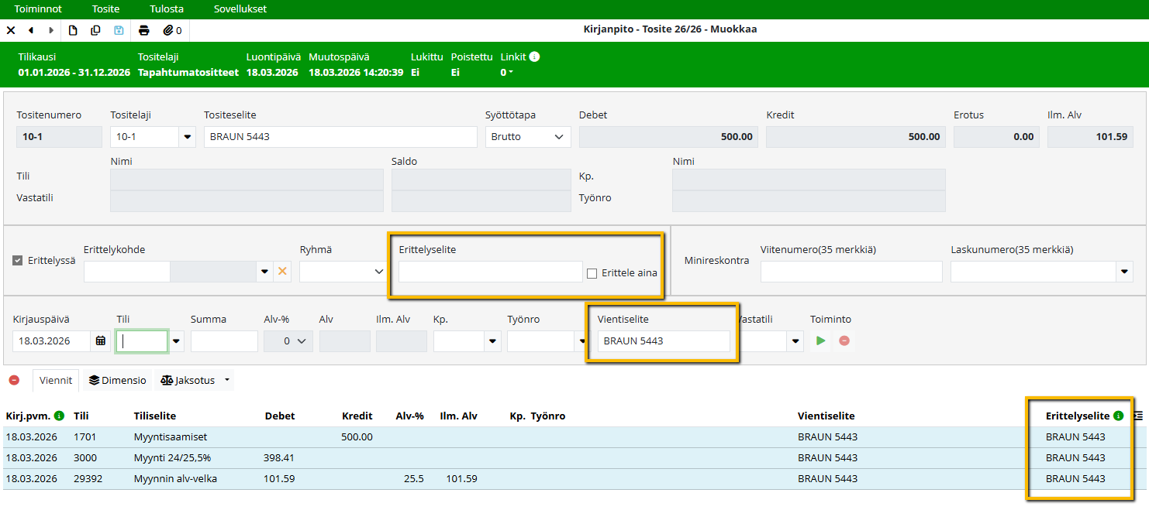Toggle the Erittelyssä checkbox
This screenshot has width=1149, height=510.
coord(18,261)
